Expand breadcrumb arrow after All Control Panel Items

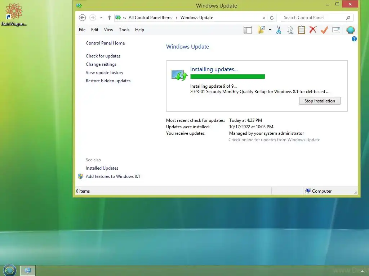tap(176, 18)
